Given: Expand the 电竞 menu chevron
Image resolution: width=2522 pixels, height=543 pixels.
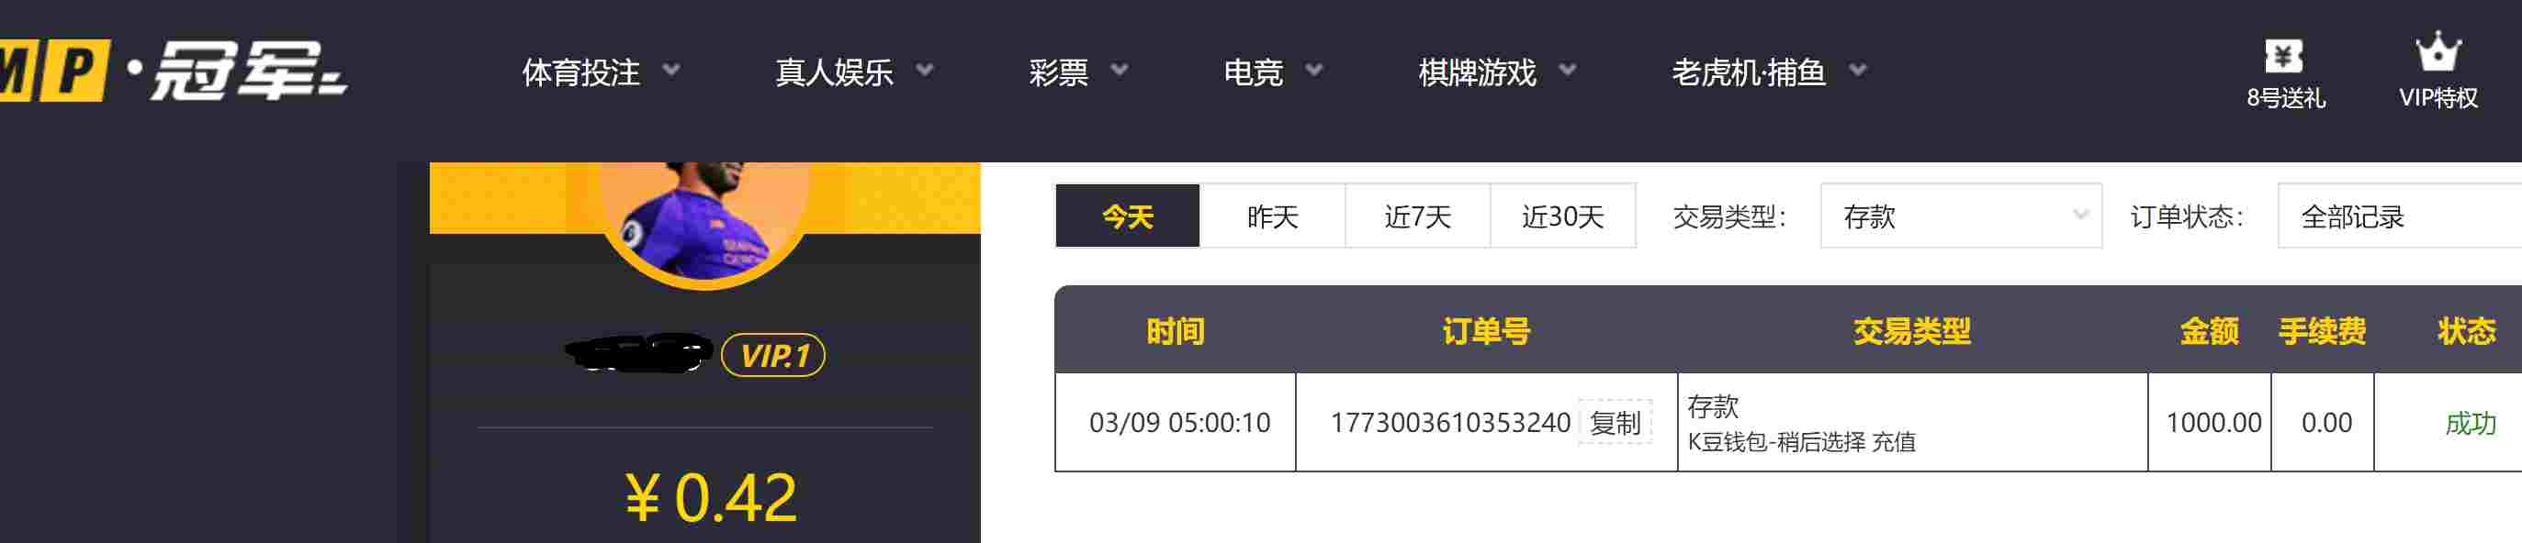Looking at the screenshot, I should click(1315, 71).
